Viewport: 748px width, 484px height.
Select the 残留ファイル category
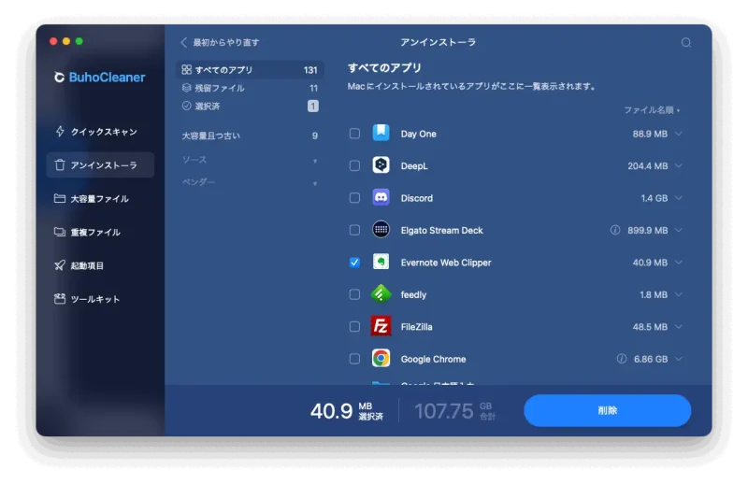[x=250, y=88]
